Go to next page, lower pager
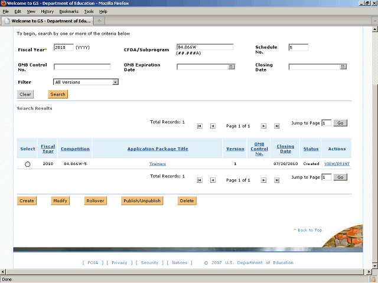Image resolution: width=378 pixels, height=283 pixels. (264, 180)
